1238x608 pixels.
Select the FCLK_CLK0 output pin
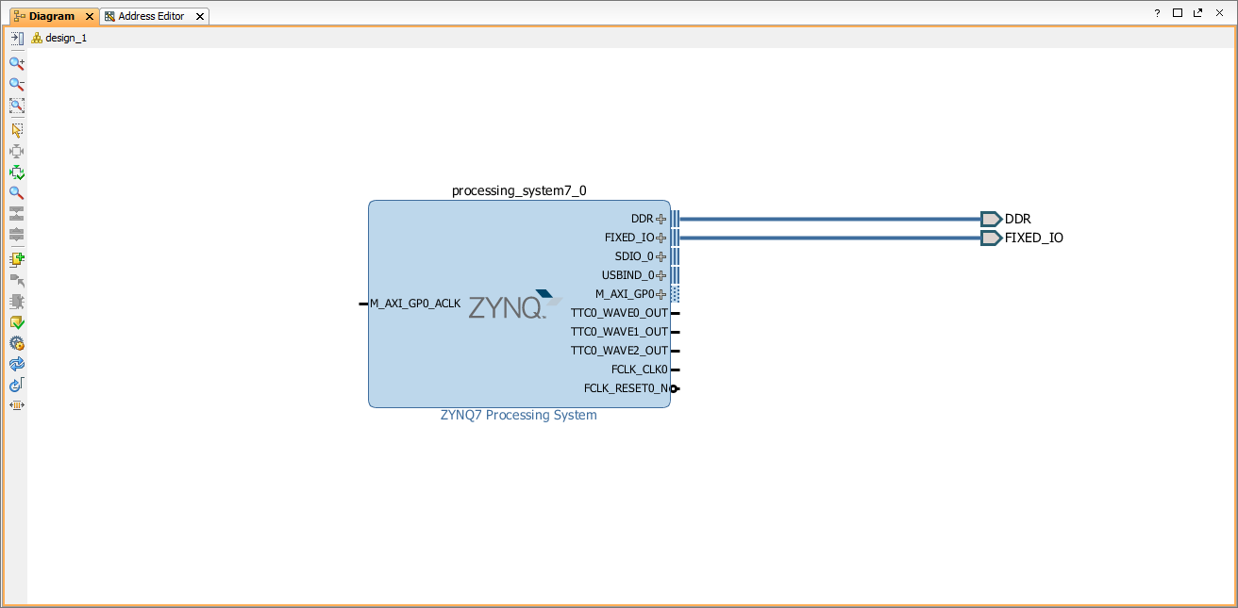(x=676, y=370)
